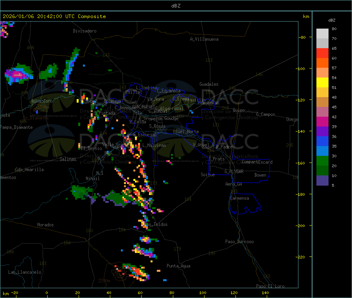Image resolution: width=352 pixels, height=298 pixels.
Task: Click the L_Malvinas label
Action: (x=154, y=145)
